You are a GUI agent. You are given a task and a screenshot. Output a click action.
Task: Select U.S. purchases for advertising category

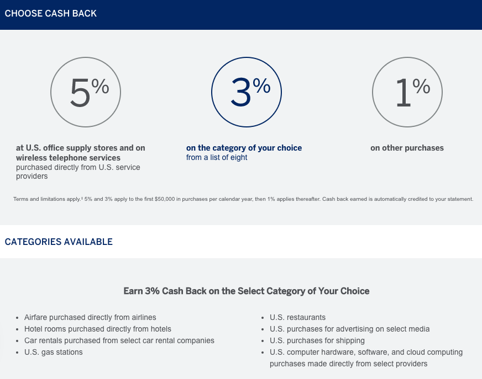(349, 329)
